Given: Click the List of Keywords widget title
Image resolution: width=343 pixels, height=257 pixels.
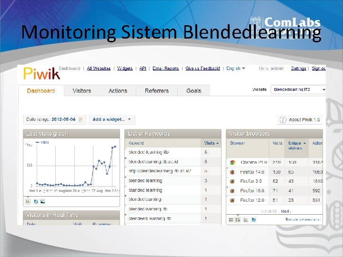Looking at the screenshot, I should point(149,134).
